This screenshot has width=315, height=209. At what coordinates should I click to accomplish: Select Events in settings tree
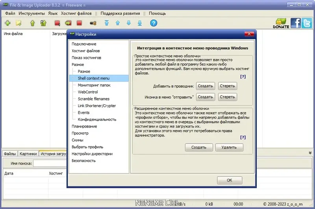click(83, 113)
